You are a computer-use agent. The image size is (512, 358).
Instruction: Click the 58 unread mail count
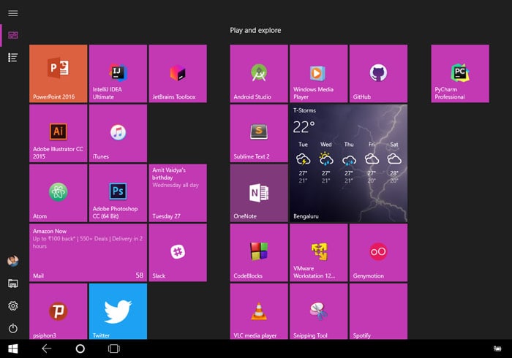coord(140,275)
